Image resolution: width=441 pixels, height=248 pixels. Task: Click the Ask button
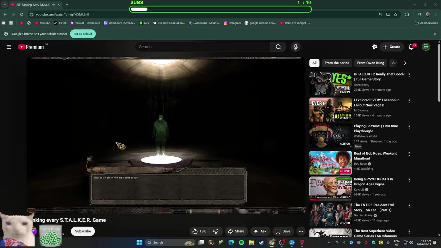tap(260, 231)
